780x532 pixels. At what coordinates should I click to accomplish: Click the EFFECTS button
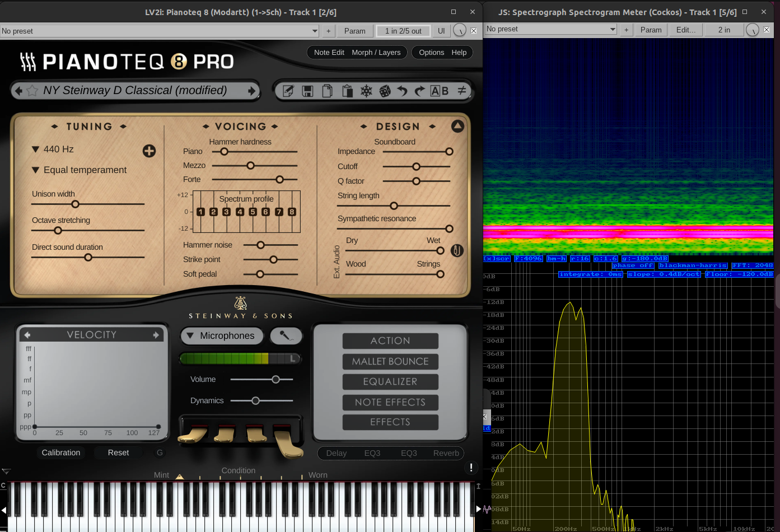[390, 422]
